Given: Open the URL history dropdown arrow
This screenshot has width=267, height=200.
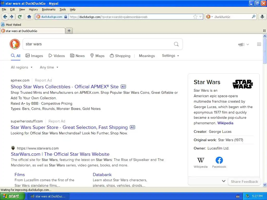Looking at the screenshot, I should tap(201, 17).
